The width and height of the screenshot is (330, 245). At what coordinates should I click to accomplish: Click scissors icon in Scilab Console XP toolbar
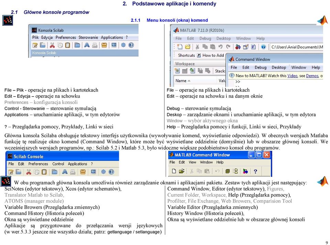click(x=29, y=172)
